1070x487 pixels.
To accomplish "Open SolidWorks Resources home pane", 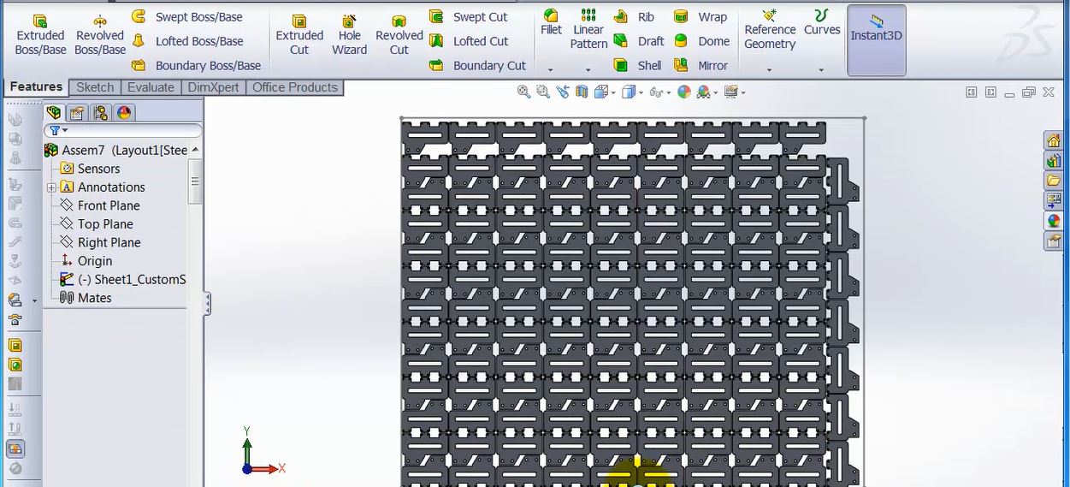I will [1053, 140].
